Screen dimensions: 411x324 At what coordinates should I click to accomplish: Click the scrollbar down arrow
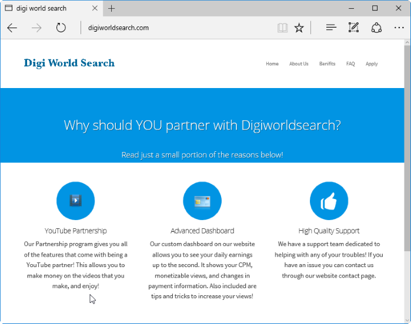point(407,320)
